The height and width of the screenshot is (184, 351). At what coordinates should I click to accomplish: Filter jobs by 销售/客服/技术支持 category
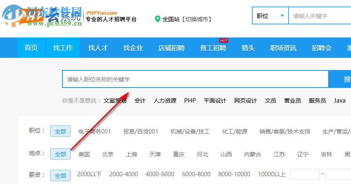pyautogui.click(x=285, y=131)
